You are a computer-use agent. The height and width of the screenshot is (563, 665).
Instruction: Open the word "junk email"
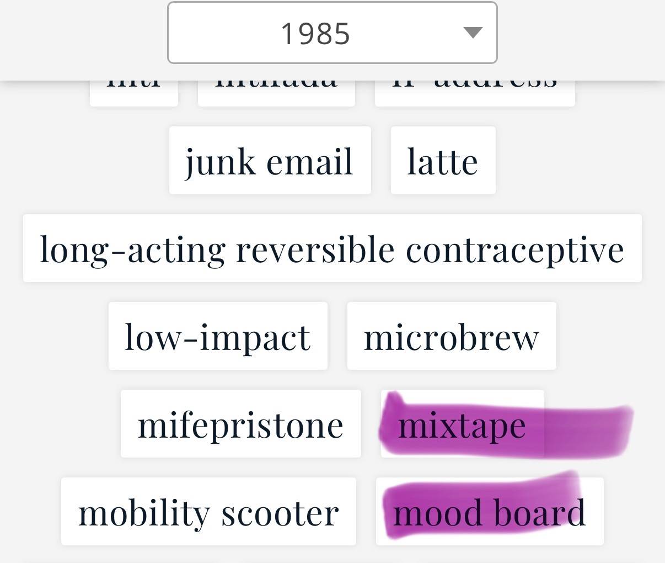(x=270, y=161)
